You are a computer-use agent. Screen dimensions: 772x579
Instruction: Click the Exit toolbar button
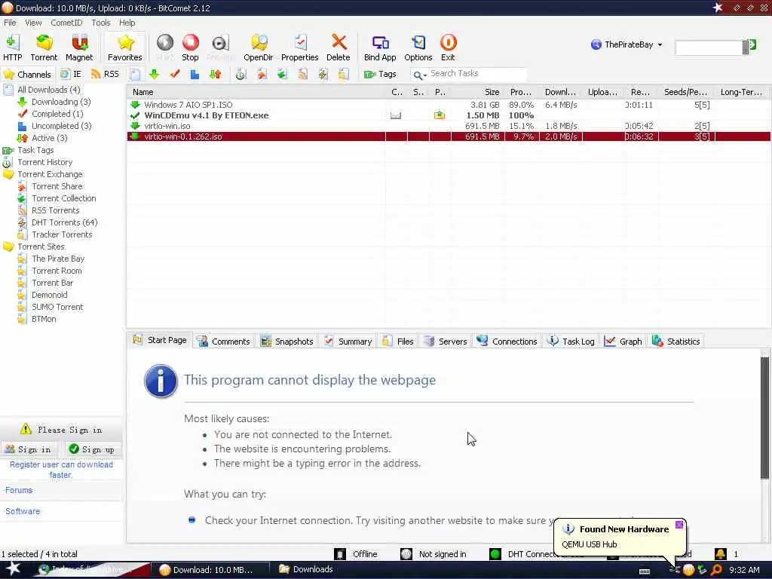[448, 47]
